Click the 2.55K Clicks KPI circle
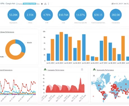The height and width of the screenshot is (106, 129). coord(30,15)
